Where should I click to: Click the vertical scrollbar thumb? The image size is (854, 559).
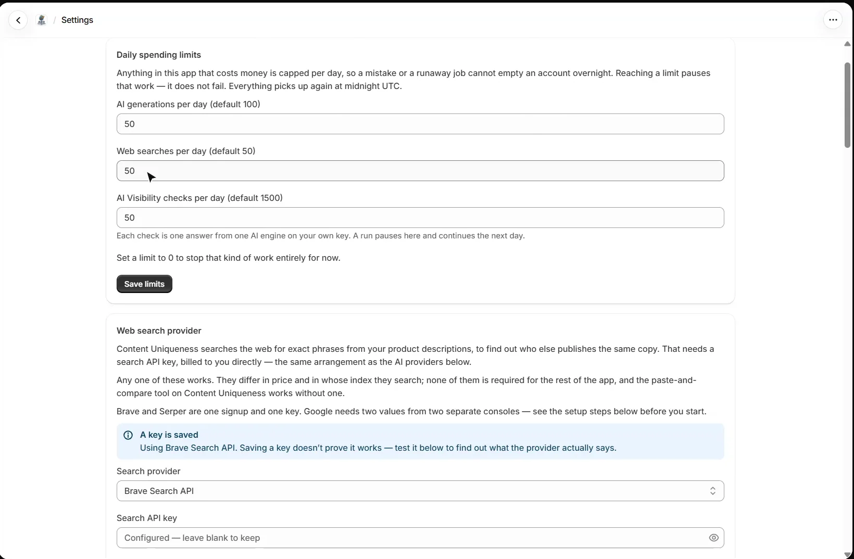[x=847, y=105]
